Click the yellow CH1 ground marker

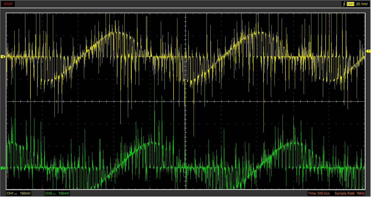click(x=3, y=57)
